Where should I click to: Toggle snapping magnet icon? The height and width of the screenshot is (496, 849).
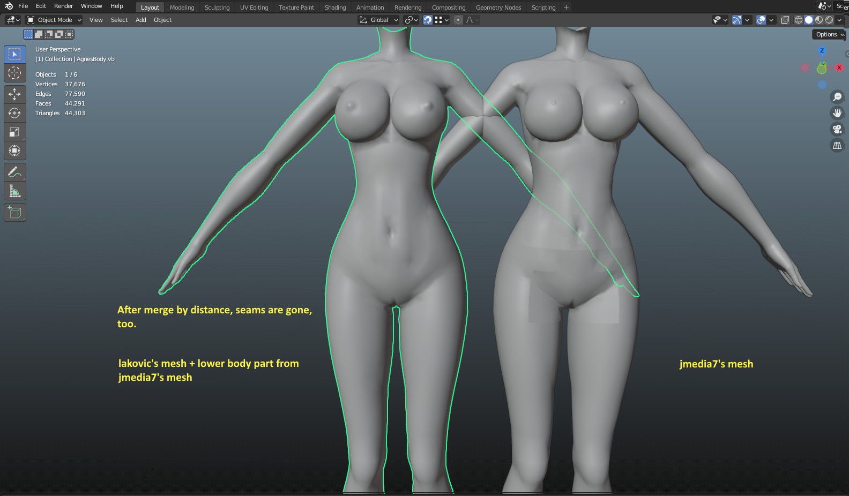428,20
